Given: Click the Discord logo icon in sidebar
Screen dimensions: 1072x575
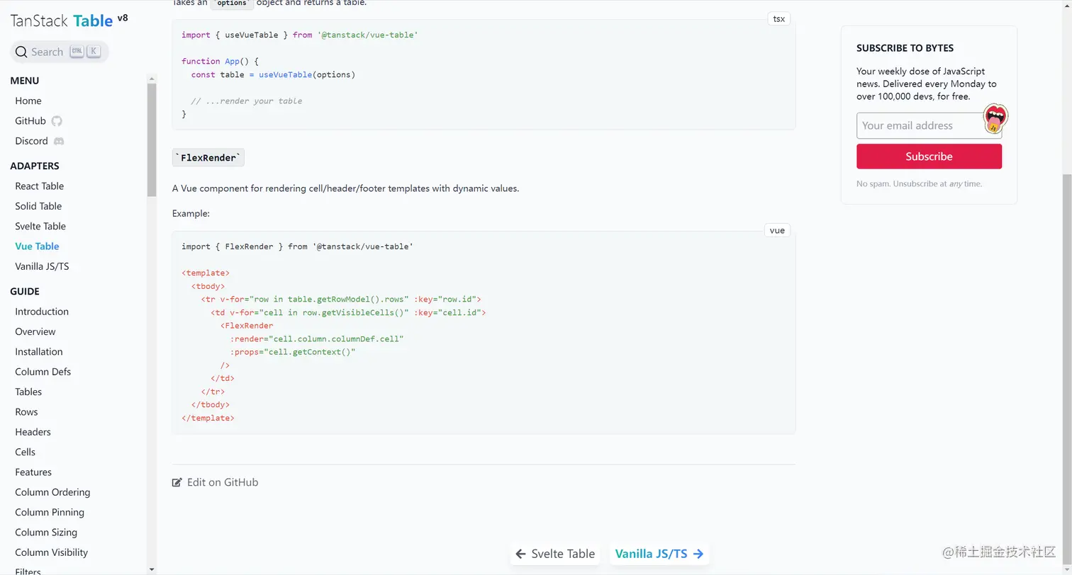Looking at the screenshot, I should coord(59,141).
